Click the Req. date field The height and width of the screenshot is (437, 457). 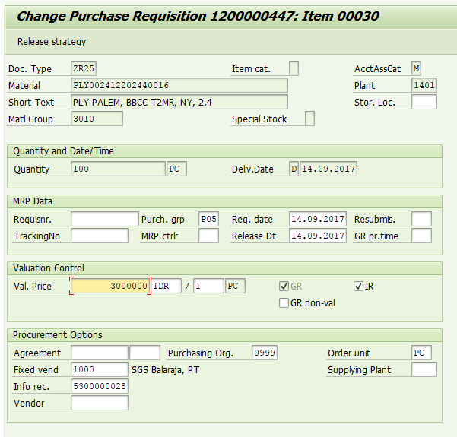click(x=318, y=219)
